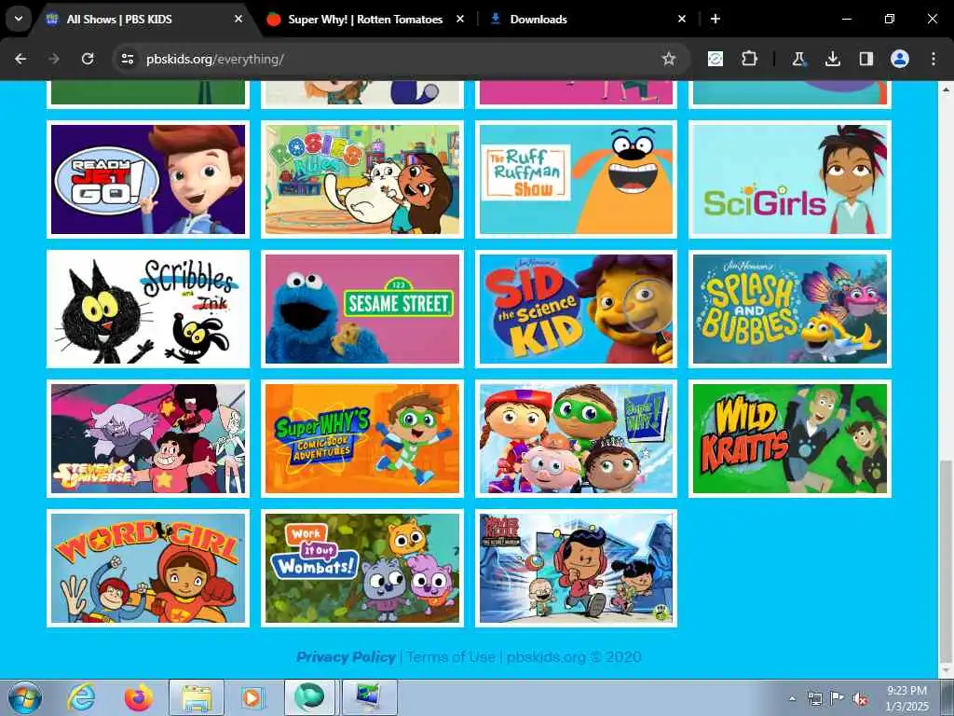Switch to Super Why Rotten Tomatoes tab

pyautogui.click(x=365, y=20)
